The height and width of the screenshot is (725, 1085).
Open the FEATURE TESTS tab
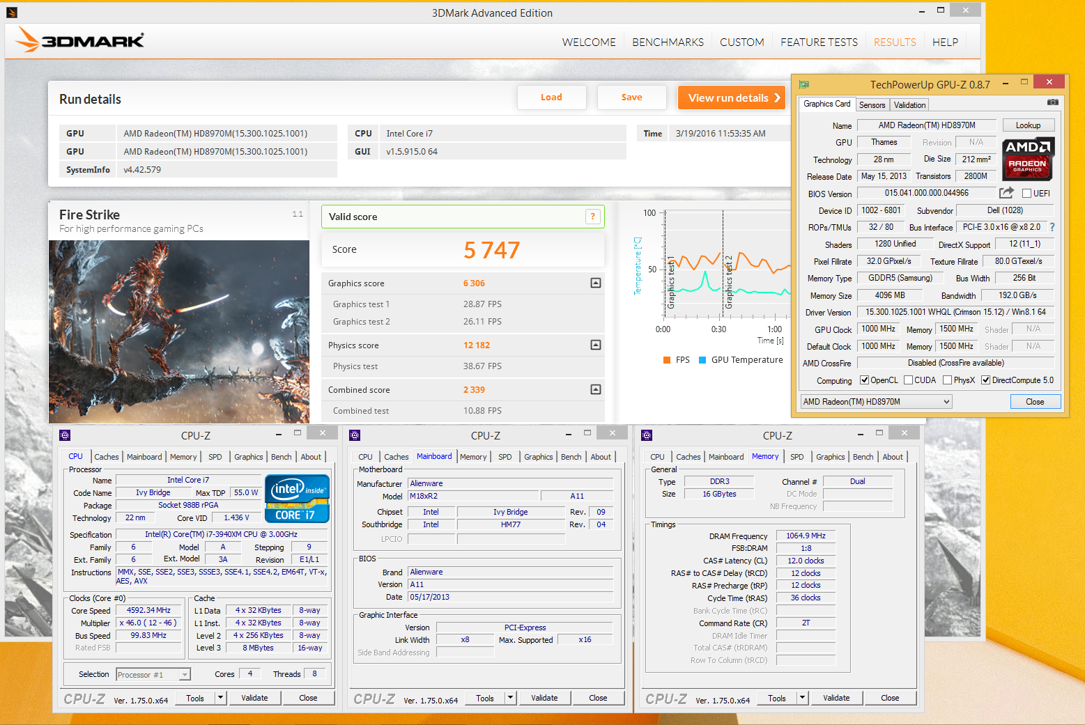tap(819, 42)
